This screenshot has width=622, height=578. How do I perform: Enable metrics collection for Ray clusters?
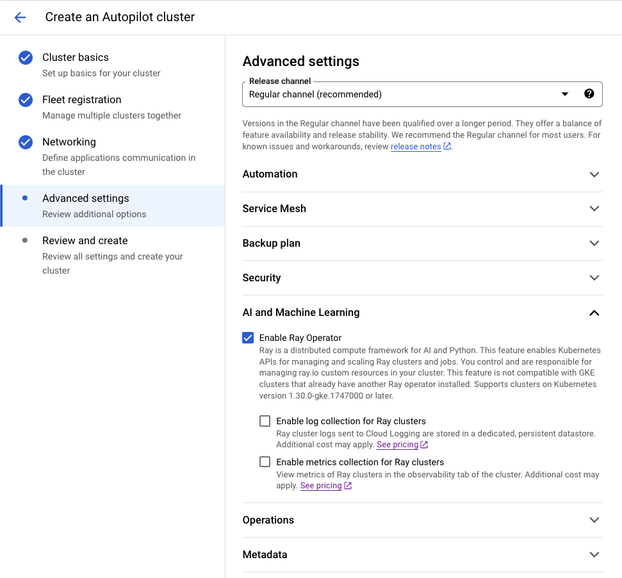265,461
